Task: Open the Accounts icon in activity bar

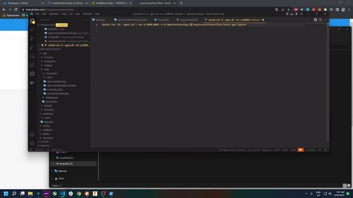Action: pos(32,134)
